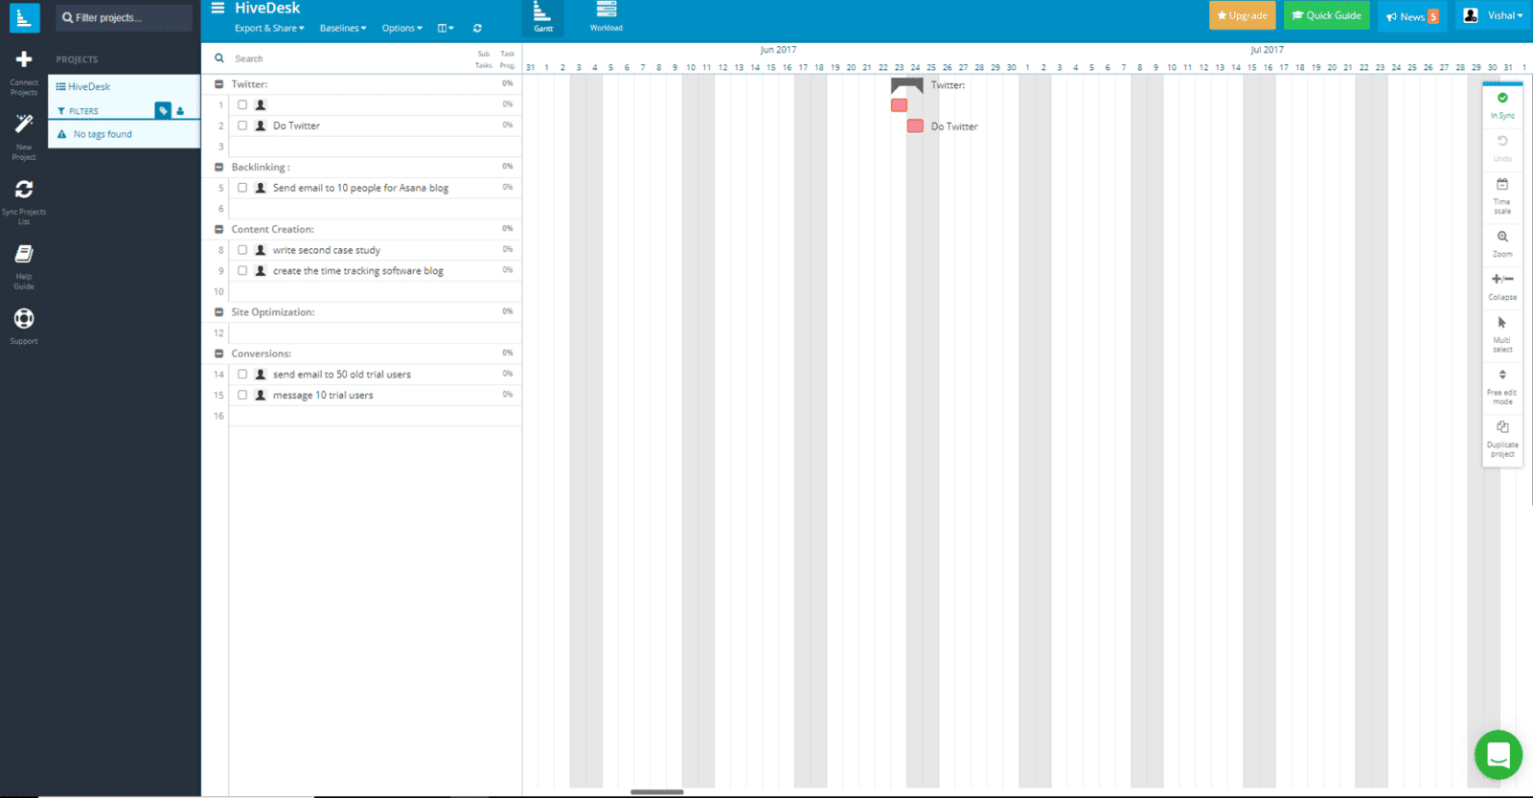Viewport: 1533px width, 798px height.
Task: Open the News button
Action: [x=1412, y=16]
